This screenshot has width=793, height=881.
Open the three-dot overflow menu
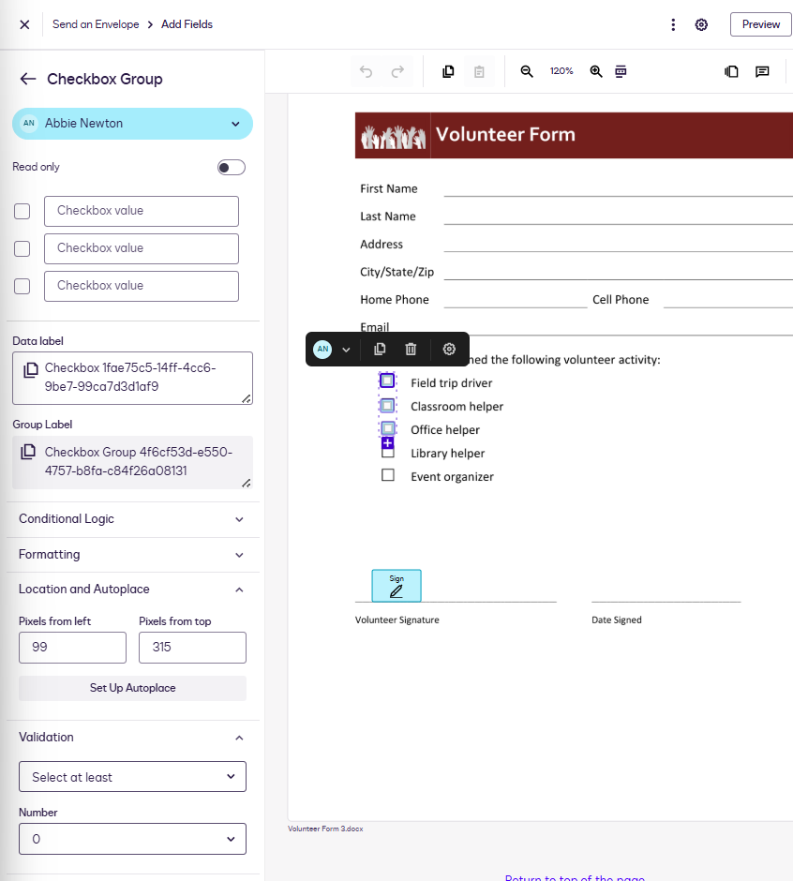[673, 24]
